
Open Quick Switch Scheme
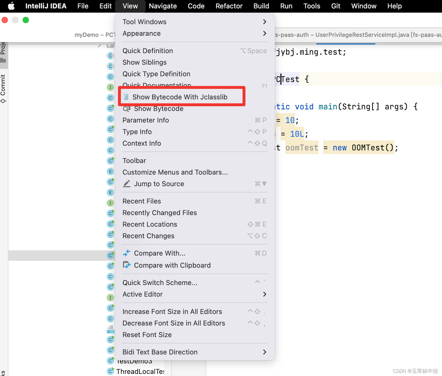195,283
